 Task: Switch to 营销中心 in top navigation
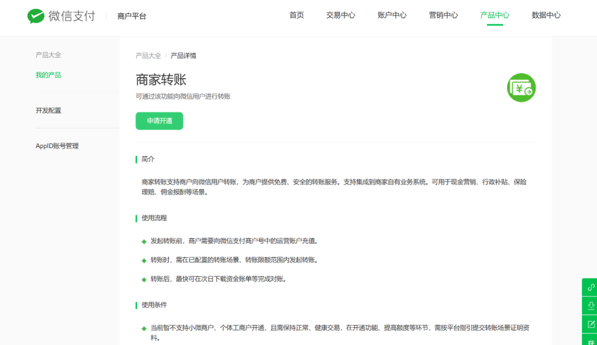443,15
